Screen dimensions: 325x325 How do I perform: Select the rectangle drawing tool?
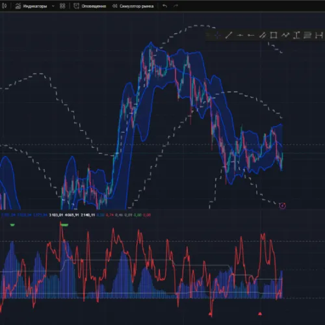click(274, 35)
